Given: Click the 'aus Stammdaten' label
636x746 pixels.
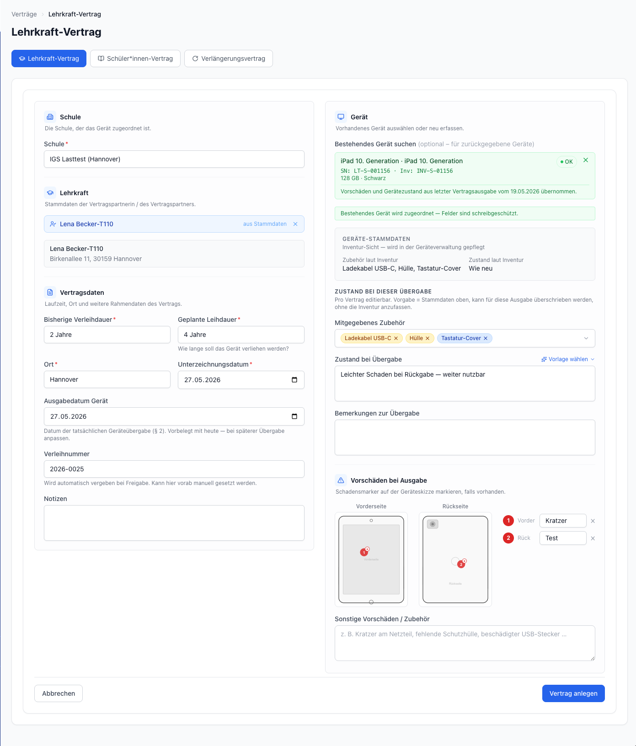Looking at the screenshot, I should 265,224.
